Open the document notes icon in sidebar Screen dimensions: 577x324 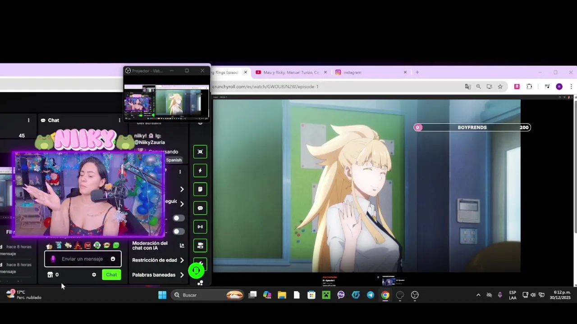[200, 189]
